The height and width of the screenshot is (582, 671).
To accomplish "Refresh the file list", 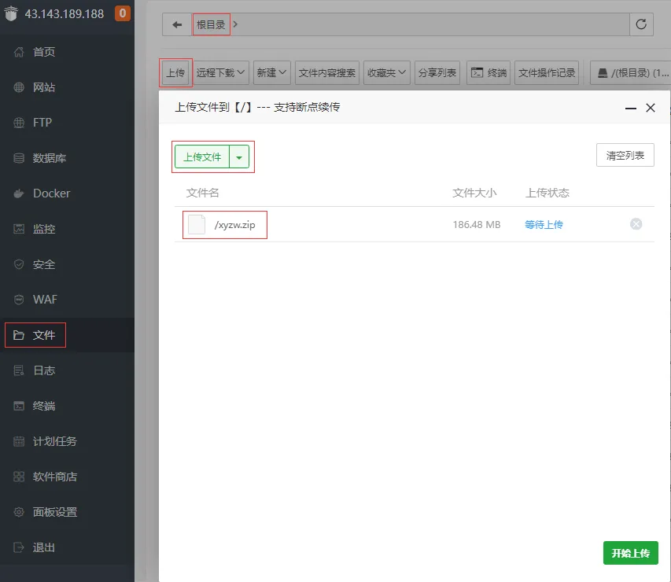I will pyautogui.click(x=641, y=24).
